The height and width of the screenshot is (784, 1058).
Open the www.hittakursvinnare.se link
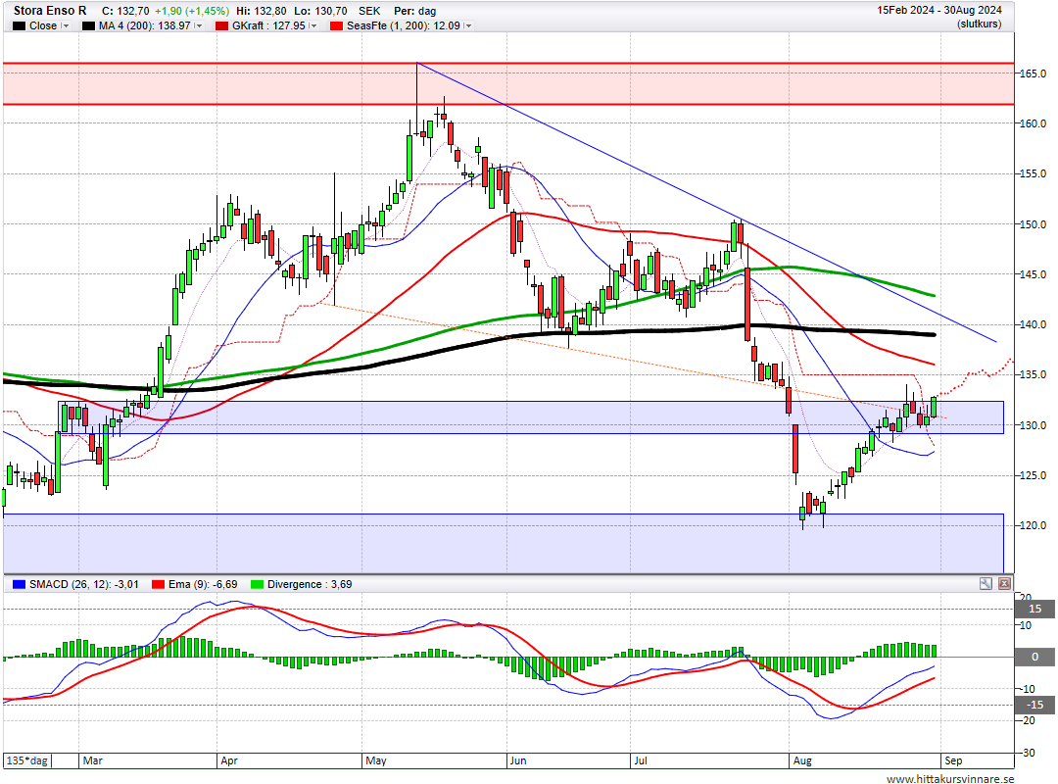(x=950, y=778)
